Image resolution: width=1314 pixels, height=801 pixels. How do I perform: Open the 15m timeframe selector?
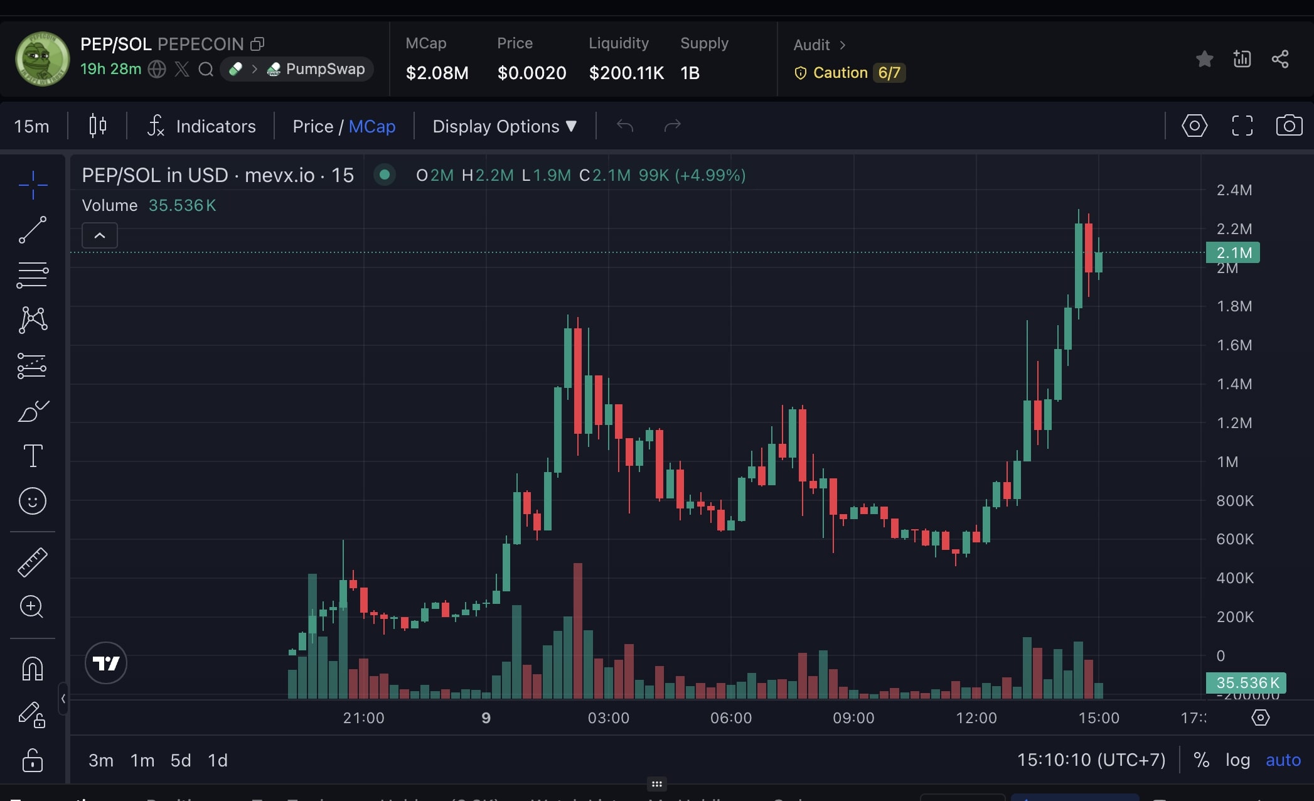[31, 126]
